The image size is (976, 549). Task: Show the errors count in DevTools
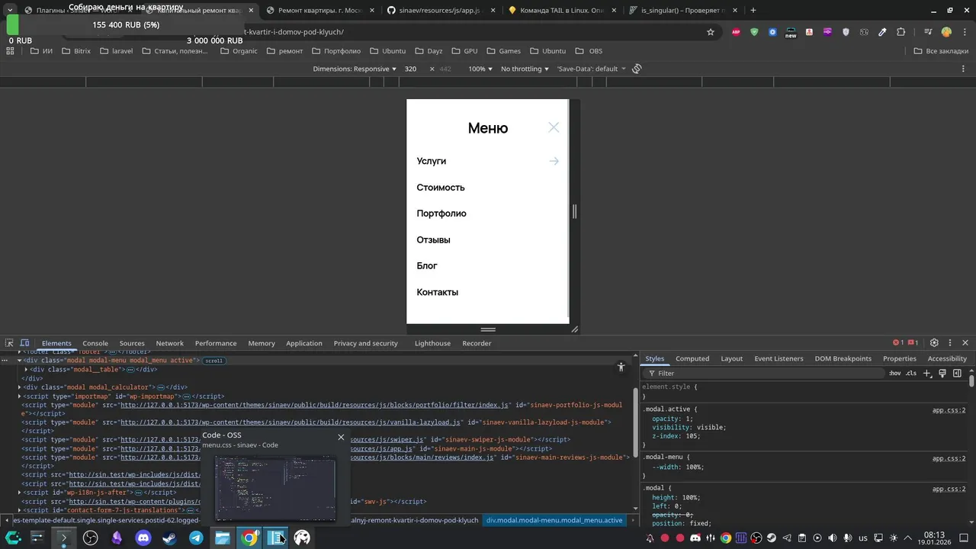pos(897,343)
